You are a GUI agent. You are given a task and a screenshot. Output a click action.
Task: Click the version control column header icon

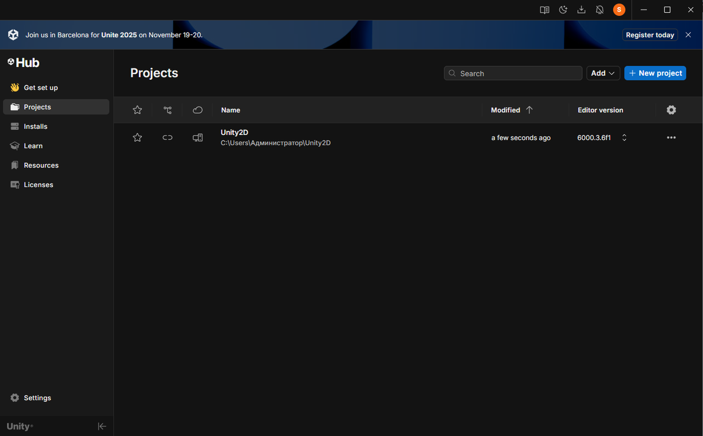[x=168, y=110]
